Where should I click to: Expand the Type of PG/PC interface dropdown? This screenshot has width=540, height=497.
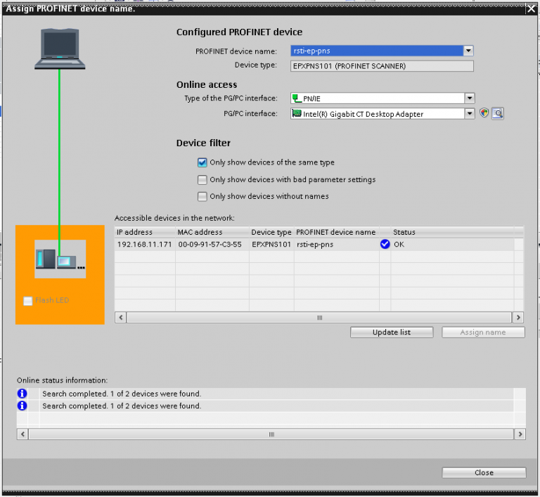470,98
